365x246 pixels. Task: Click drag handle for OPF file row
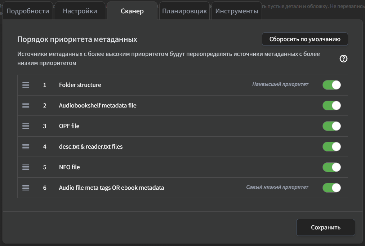point(26,126)
